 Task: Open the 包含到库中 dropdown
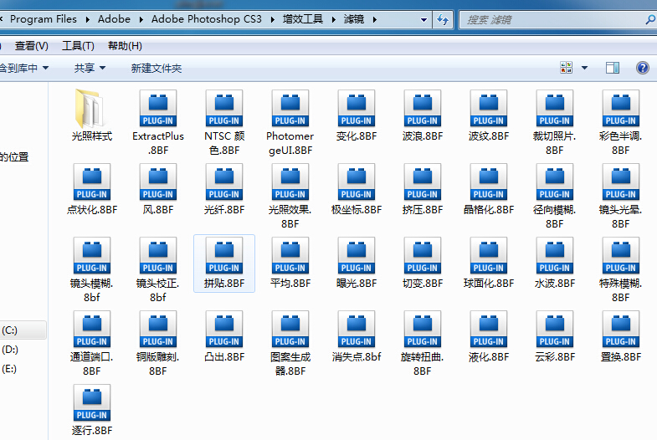23,68
